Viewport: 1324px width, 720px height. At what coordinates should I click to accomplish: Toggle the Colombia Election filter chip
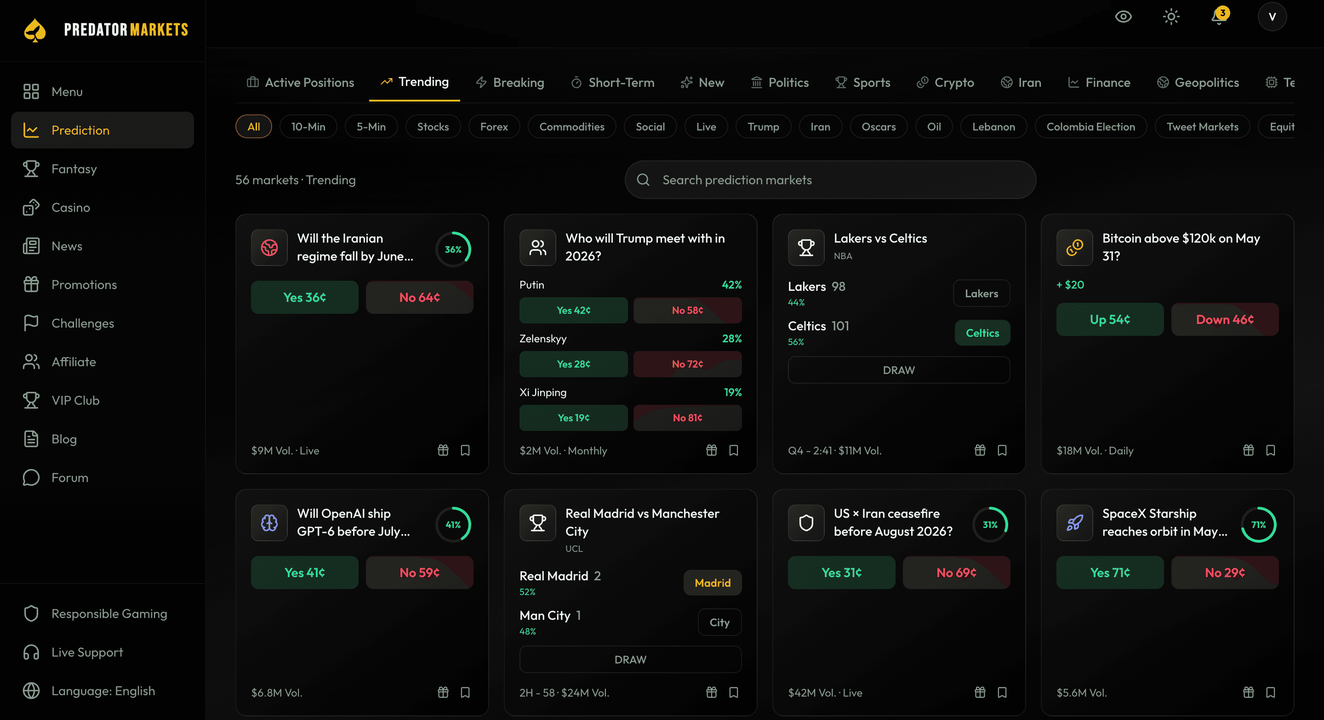pyautogui.click(x=1090, y=126)
